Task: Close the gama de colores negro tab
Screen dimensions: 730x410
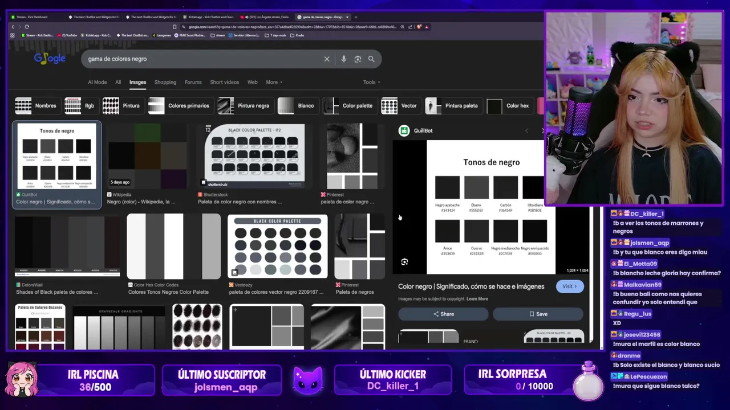Action: click(348, 17)
